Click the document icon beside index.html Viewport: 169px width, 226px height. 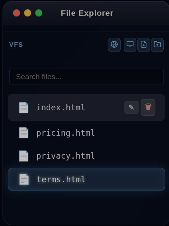pyautogui.click(x=24, y=107)
